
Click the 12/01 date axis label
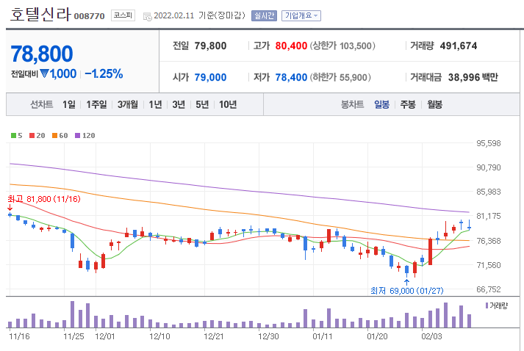[104, 336]
